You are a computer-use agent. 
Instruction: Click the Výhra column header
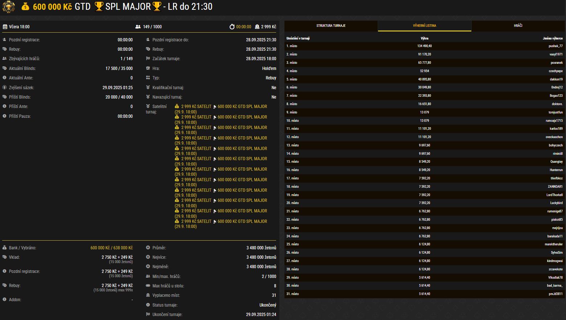point(424,38)
